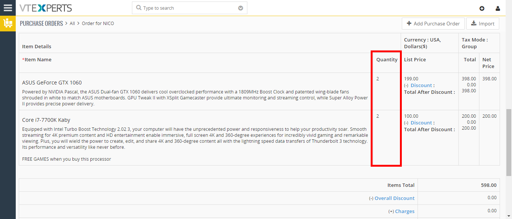Click Total After Discount label in ASUS row
512x219 pixels.
430,92
